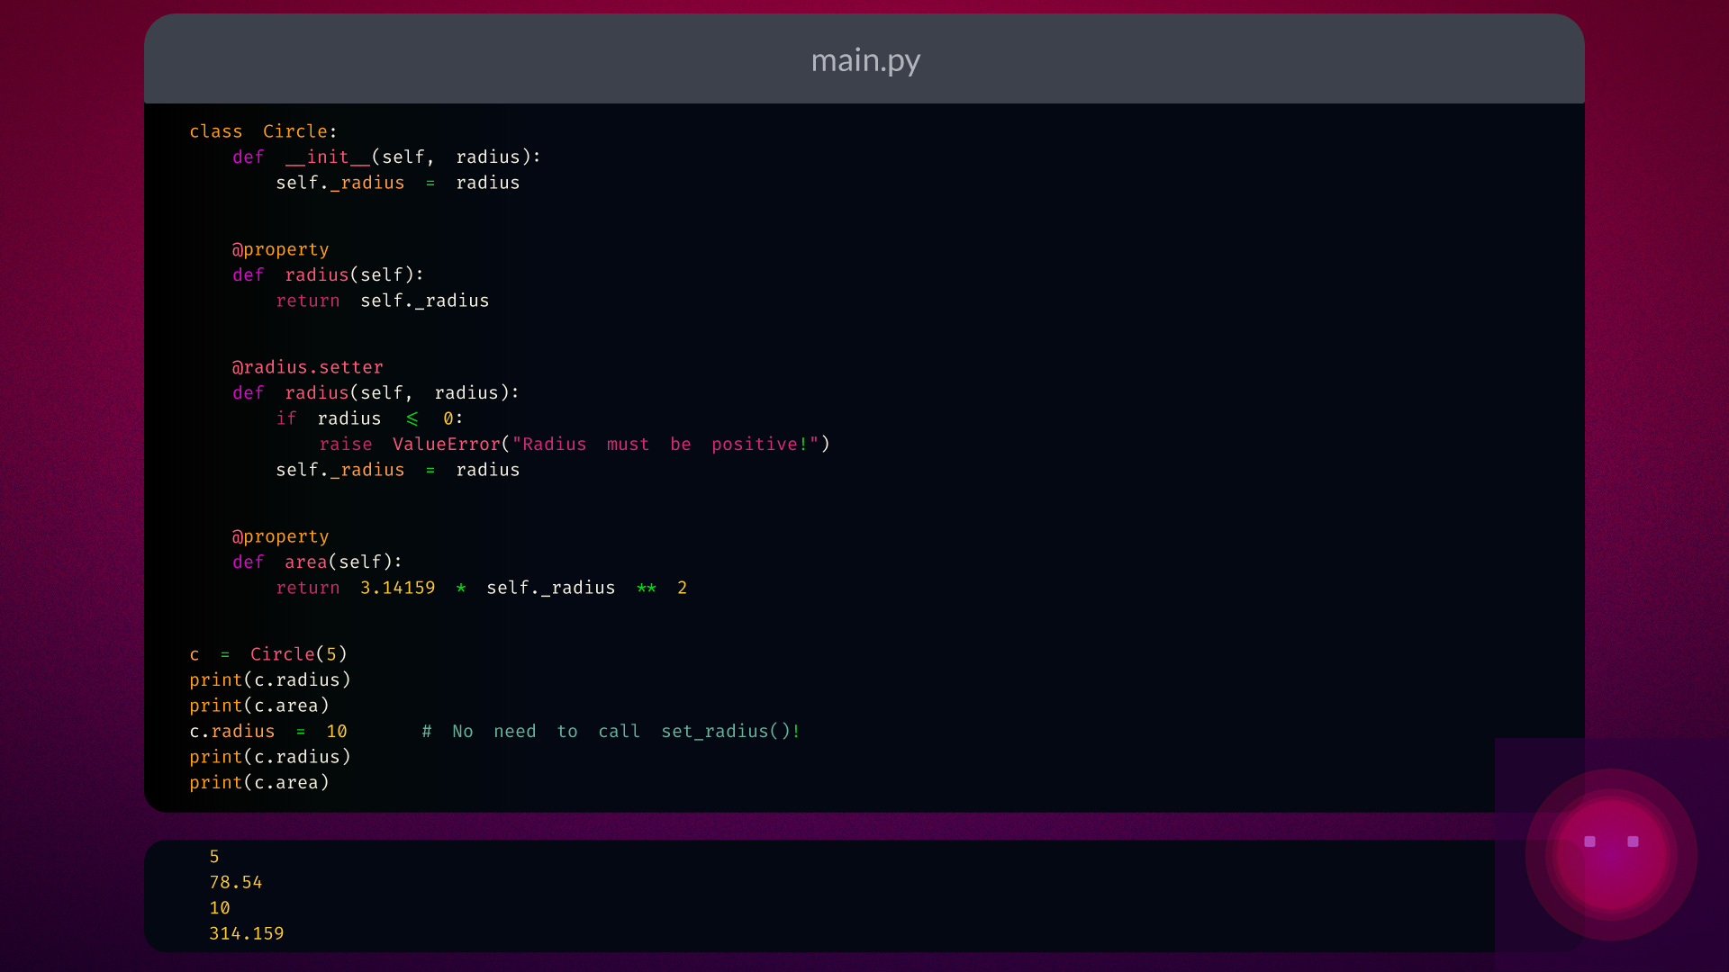Click the first @property decorator
Image resolution: width=1729 pixels, height=972 pixels.
coord(280,249)
